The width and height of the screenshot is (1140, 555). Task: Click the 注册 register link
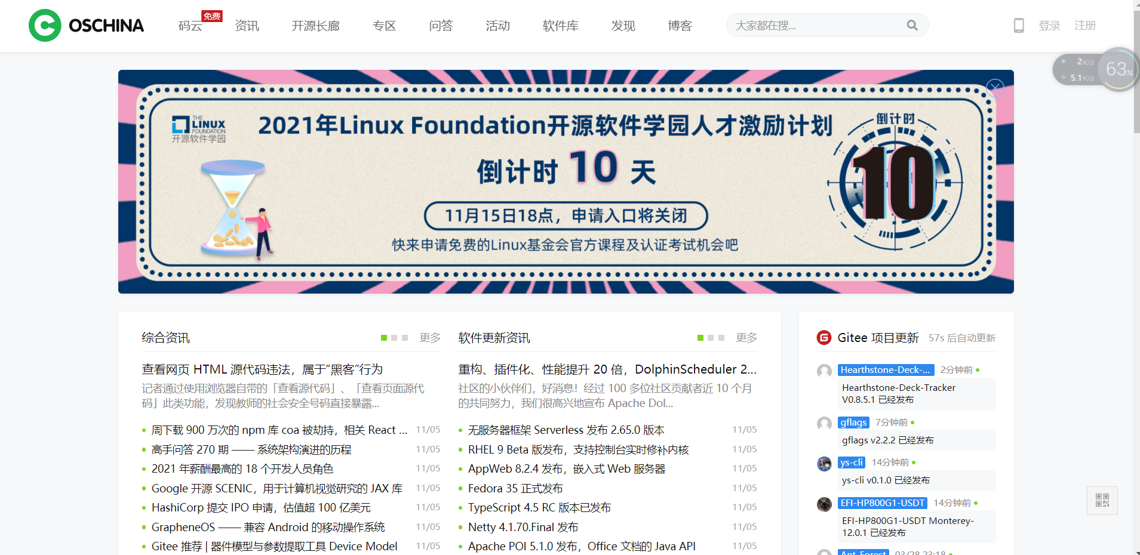(x=1085, y=26)
